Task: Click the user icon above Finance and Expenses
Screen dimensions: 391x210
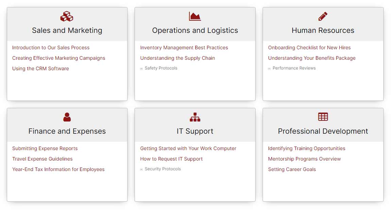Action: 67,117
